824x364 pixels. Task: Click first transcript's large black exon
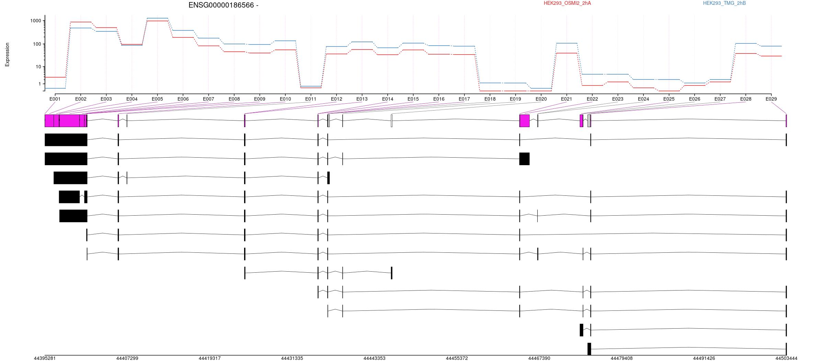[x=66, y=140]
